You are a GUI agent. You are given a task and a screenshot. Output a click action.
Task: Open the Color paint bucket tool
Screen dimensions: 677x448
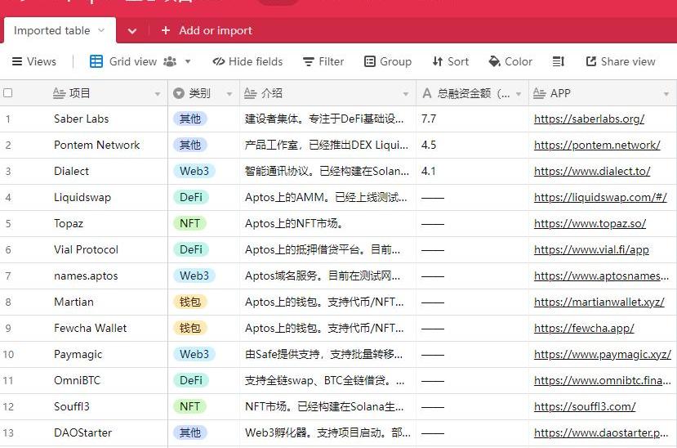click(494, 61)
